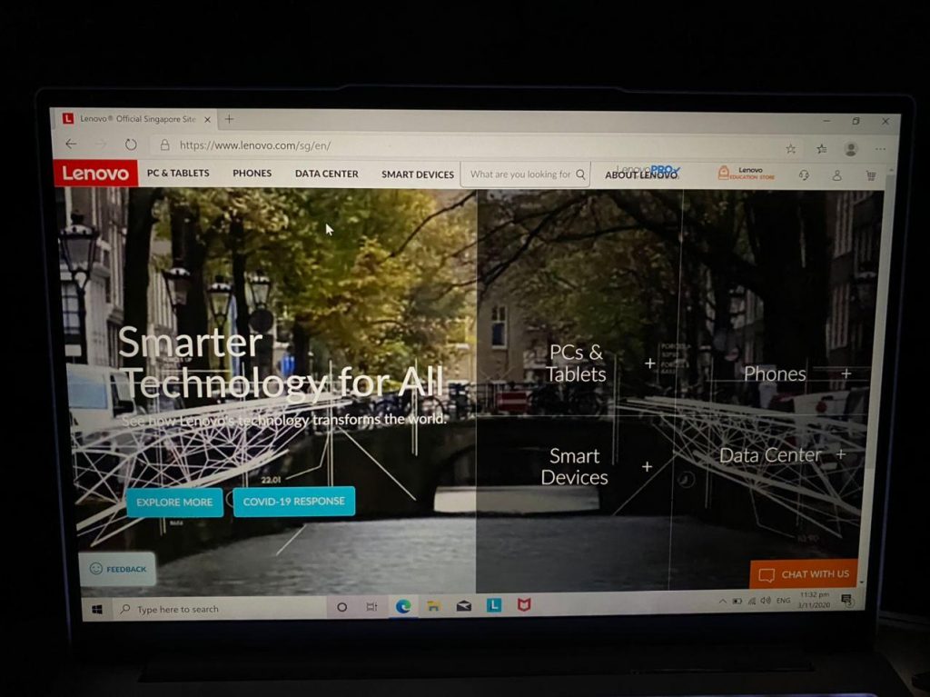Open Task View in the taskbar
930x697 pixels.
[371, 607]
